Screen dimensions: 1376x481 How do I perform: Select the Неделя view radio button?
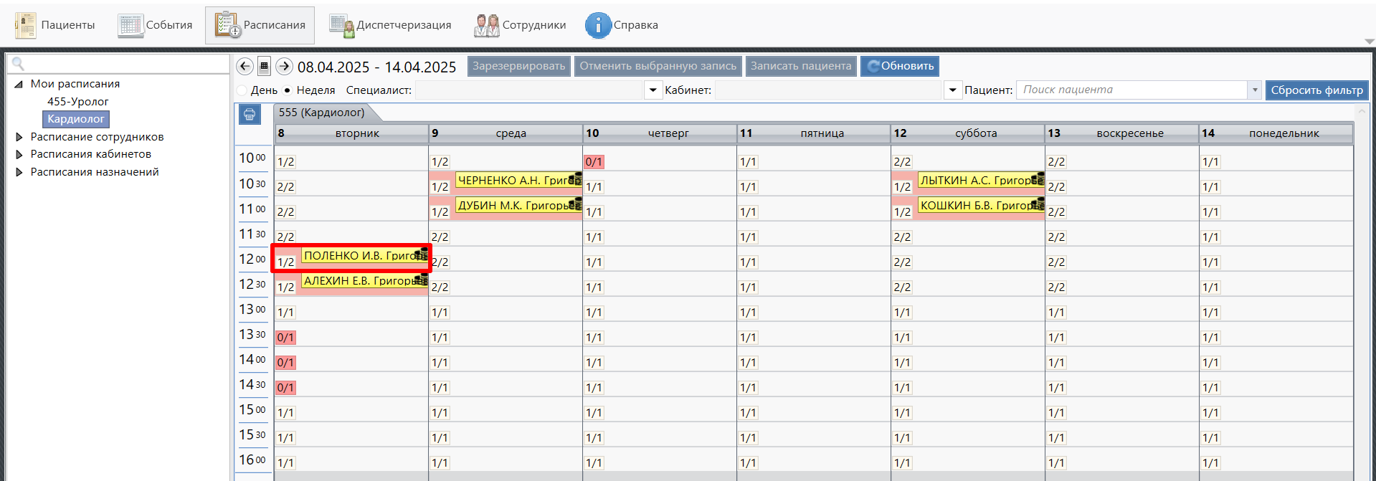click(x=288, y=90)
